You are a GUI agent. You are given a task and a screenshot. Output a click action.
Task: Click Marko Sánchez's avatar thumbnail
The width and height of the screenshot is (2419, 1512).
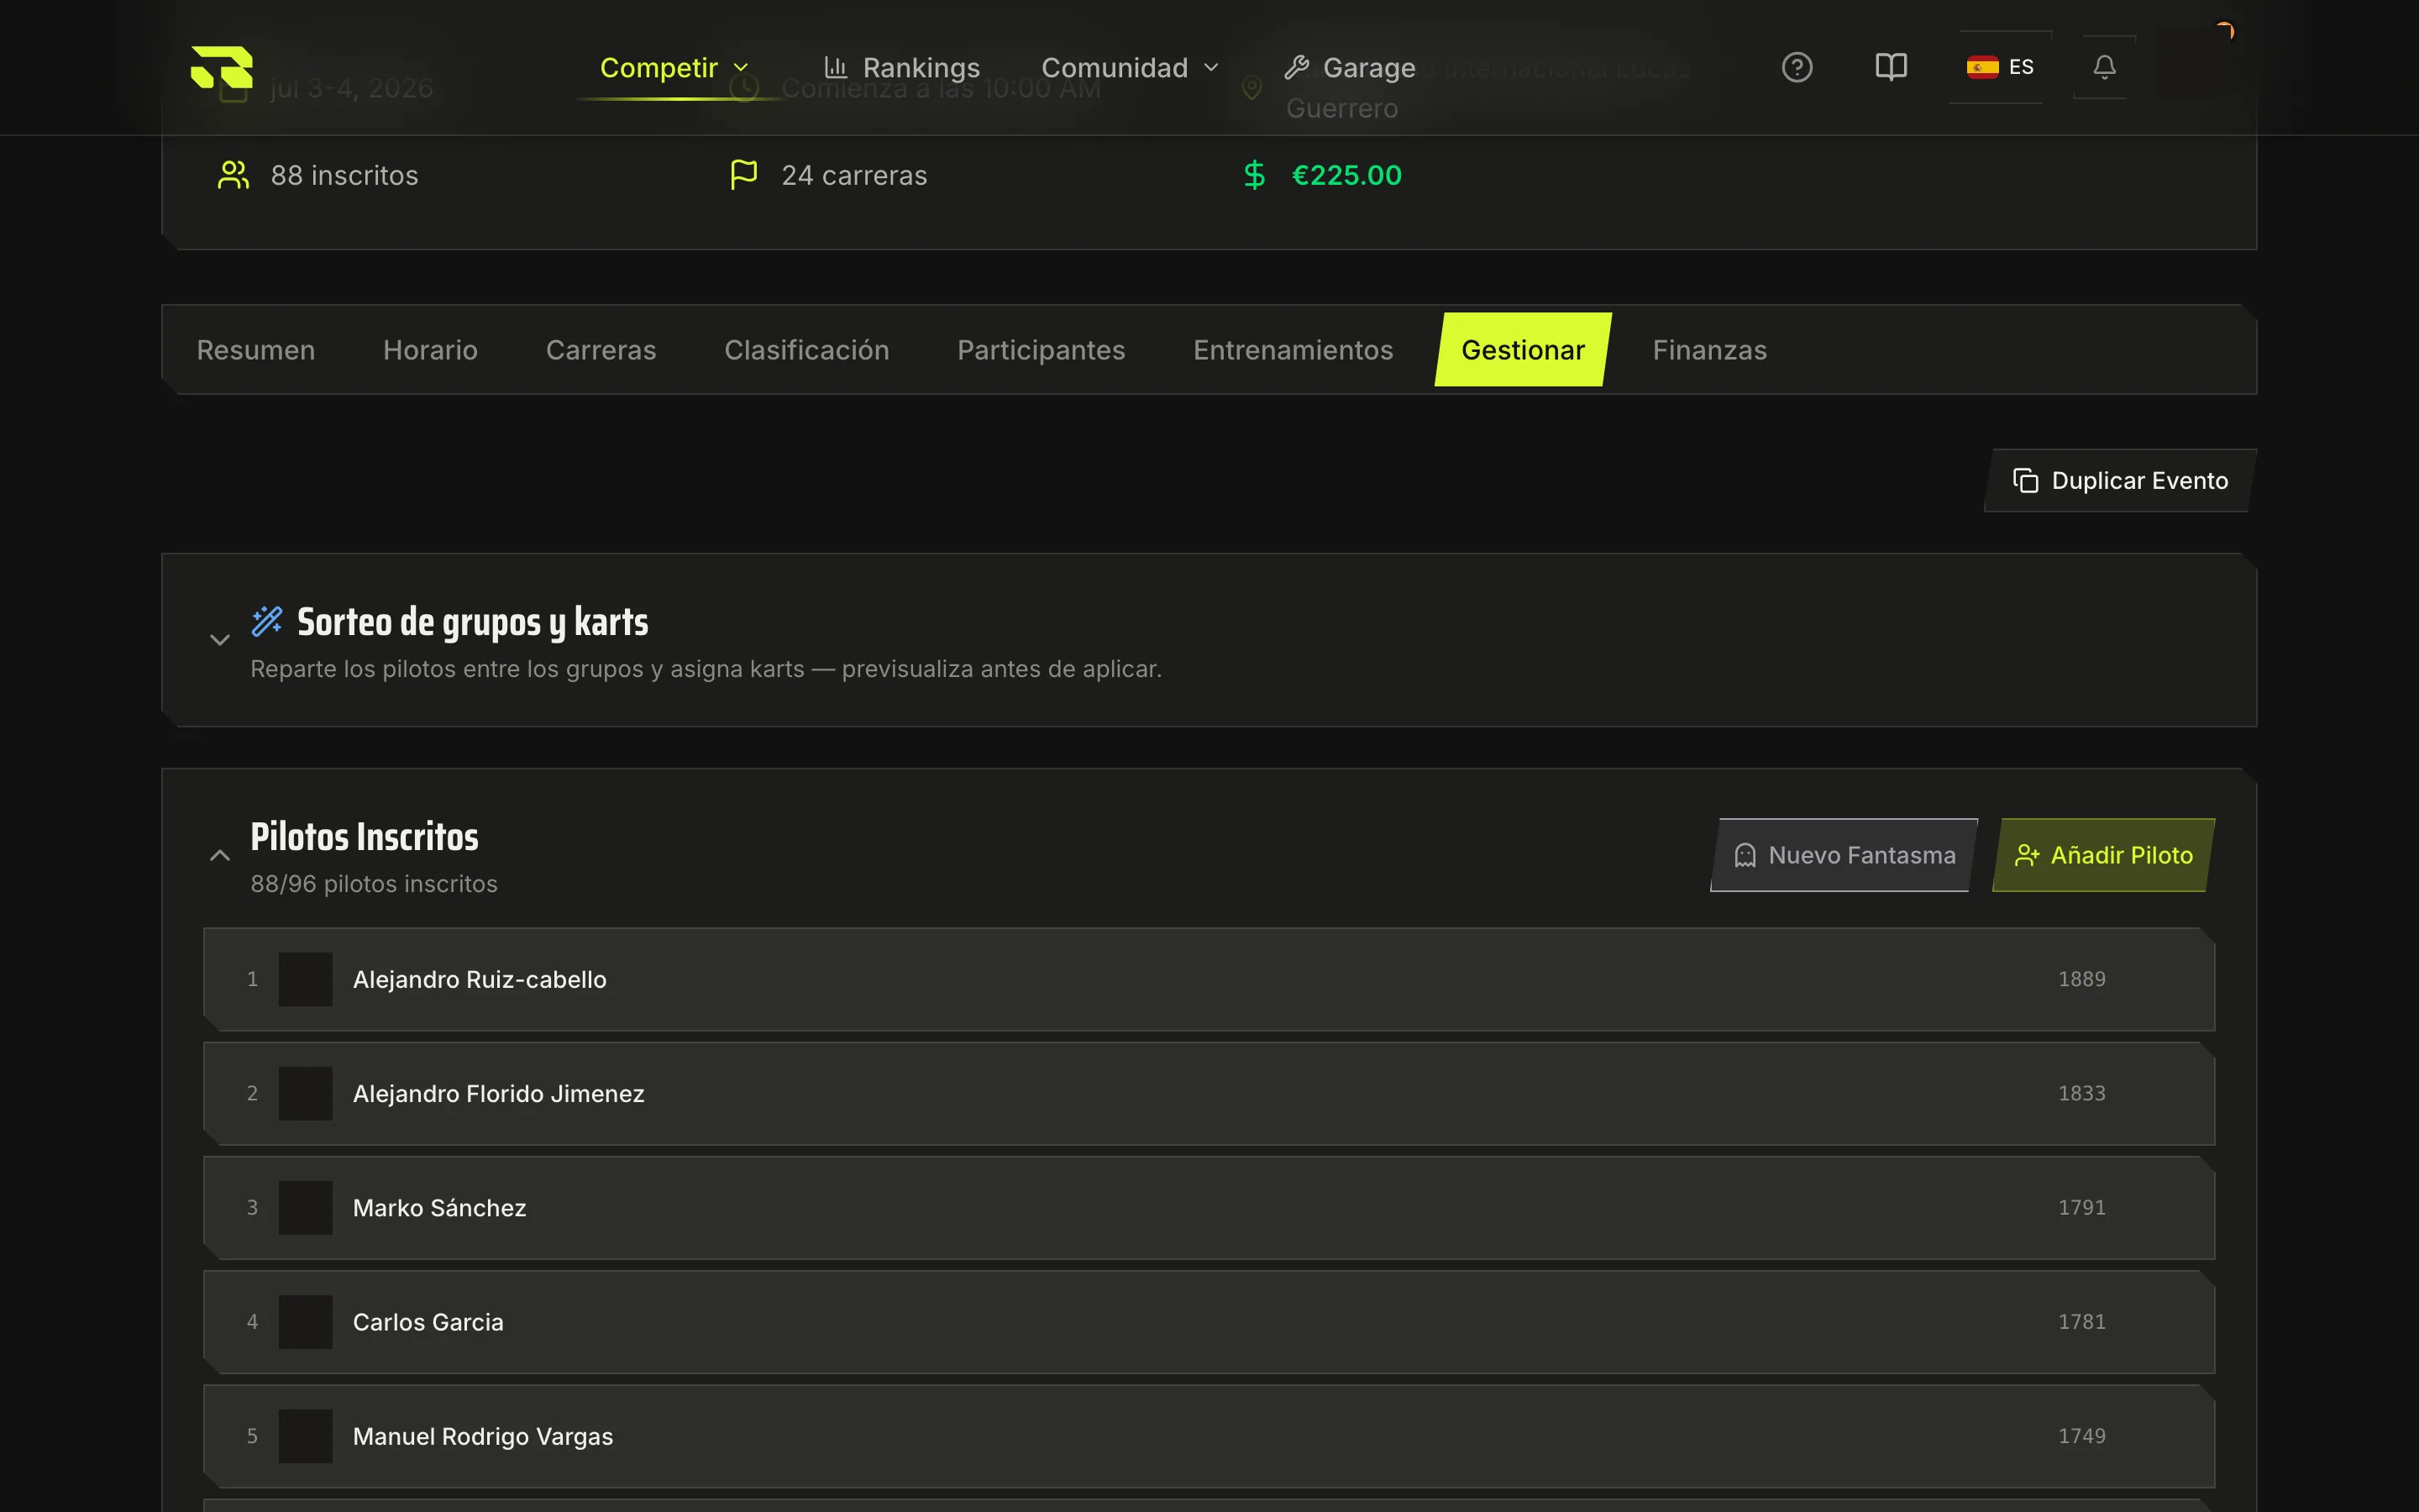pyautogui.click(x=306, y=1207)
